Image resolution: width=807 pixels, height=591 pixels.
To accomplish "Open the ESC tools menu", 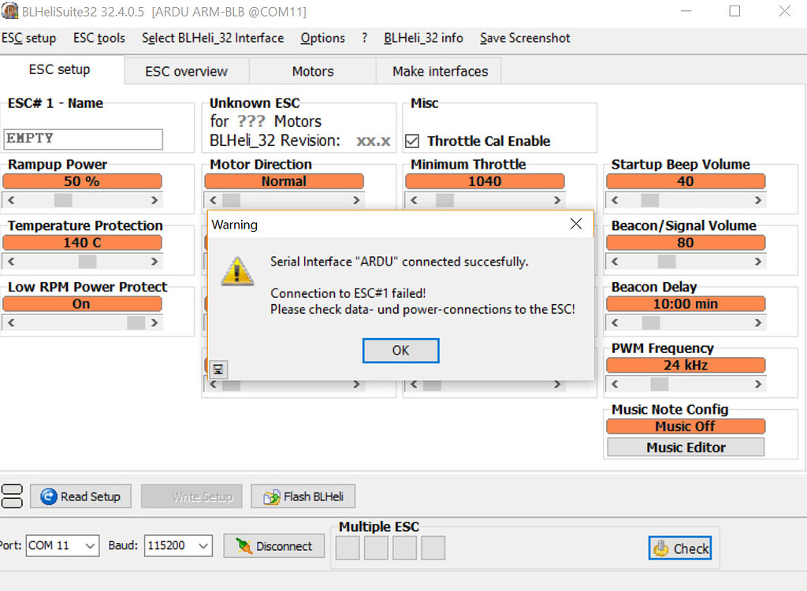I will point(98,38).
